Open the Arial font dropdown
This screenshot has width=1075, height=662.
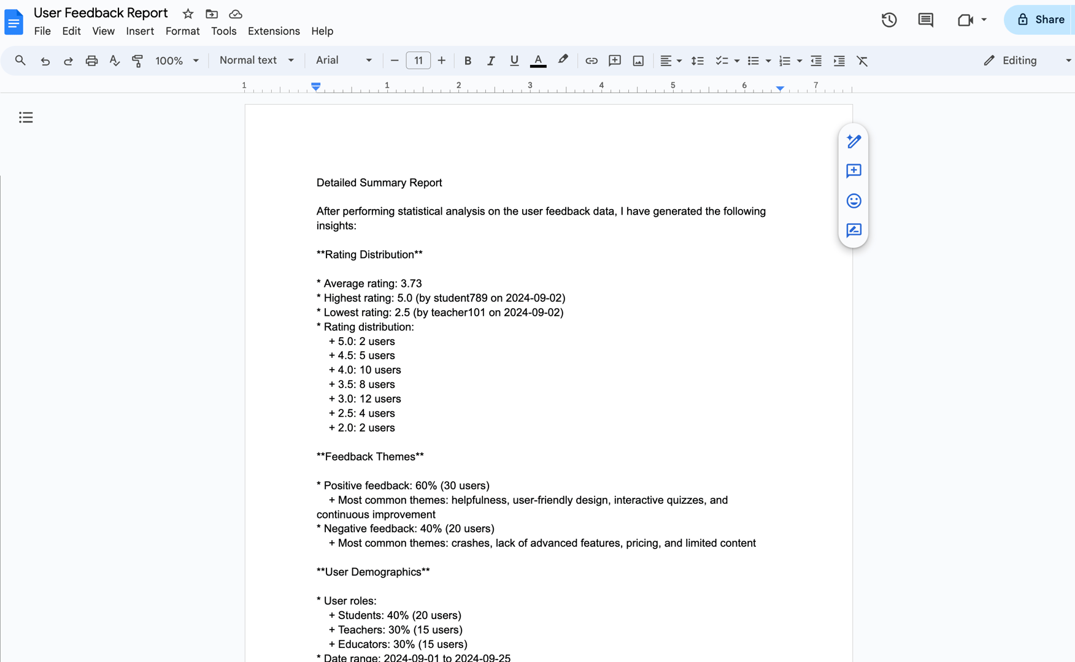[x=344, y=60]
